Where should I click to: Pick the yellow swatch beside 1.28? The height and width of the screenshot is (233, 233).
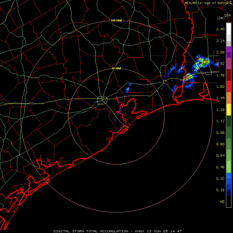229,110
